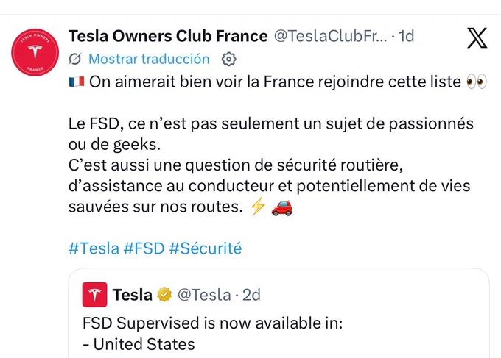This screenshot has width=501, height=358.
Task: Open Tesla Owners Club France profile avatar
Action: coord(35,53)
